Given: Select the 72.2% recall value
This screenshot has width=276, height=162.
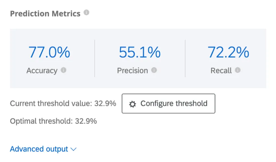Looking at the screenshot, I should coord(228,52).
